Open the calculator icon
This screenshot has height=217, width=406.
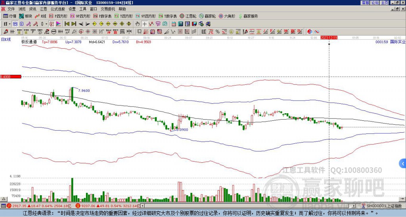pyautogui.click(x=180, y=24)
